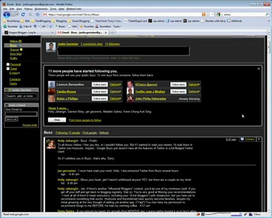Open Options dropdown for Teofilo Jose J Medina

(194, 91)
